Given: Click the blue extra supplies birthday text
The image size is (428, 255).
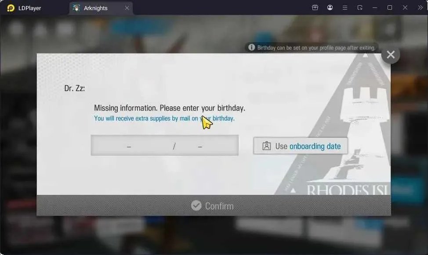Looking at the screenshot, I should coord(164,119).
